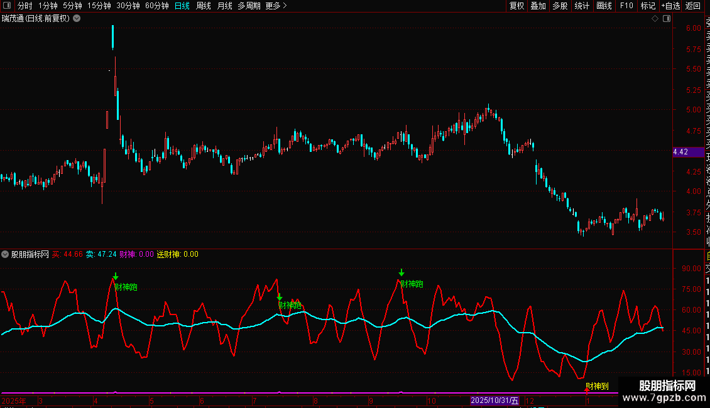Select the 15分钟 period tab
Screen dimensions: 710x408
[x=99, y=6]
